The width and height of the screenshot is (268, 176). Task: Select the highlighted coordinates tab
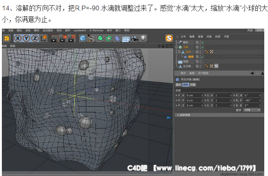click(186, 84)
